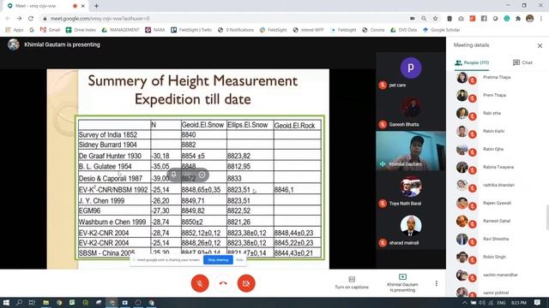This screenshot has width=549, height=308.
Task: Go forward in browser history
Action: tap(19, 19)
